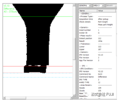Select the Xscale parameter row
The width and height of the screenshot is (118, 101).
click(97, 88)
